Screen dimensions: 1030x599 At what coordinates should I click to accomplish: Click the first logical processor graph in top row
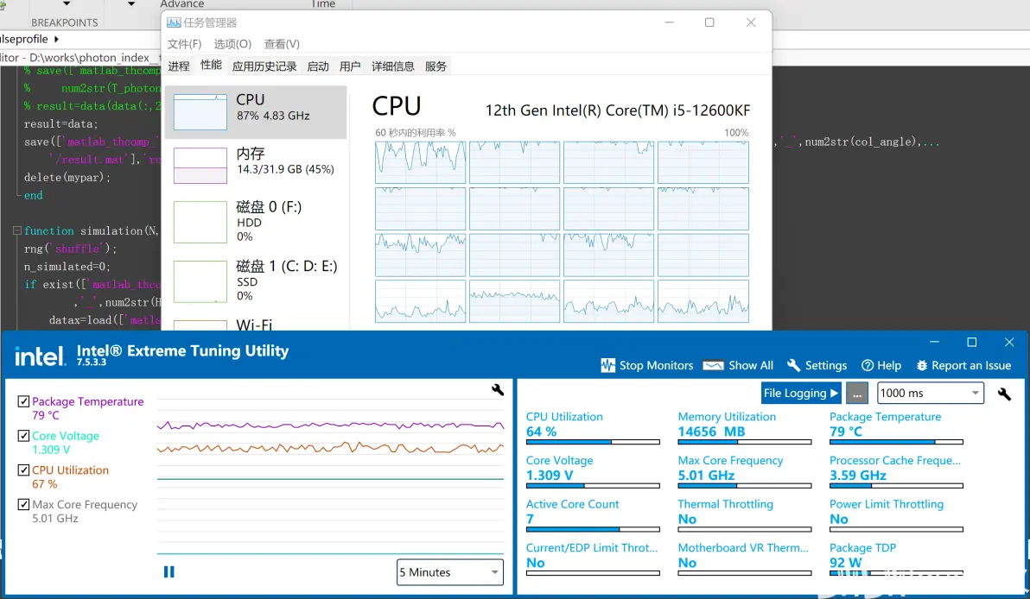click(421, 163)
